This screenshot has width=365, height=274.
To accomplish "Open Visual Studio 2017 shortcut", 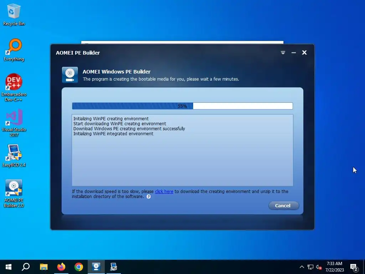I will point(14,123).
